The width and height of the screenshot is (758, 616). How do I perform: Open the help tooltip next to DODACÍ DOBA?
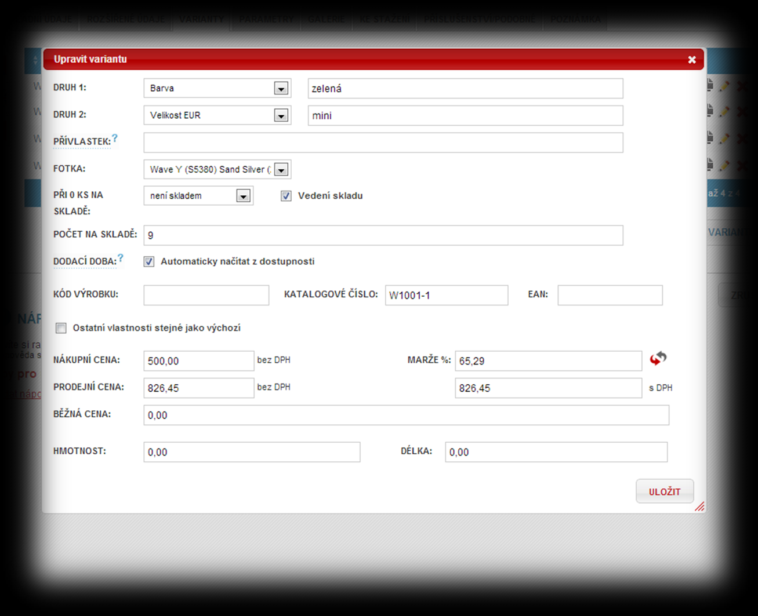pos(121,258)
